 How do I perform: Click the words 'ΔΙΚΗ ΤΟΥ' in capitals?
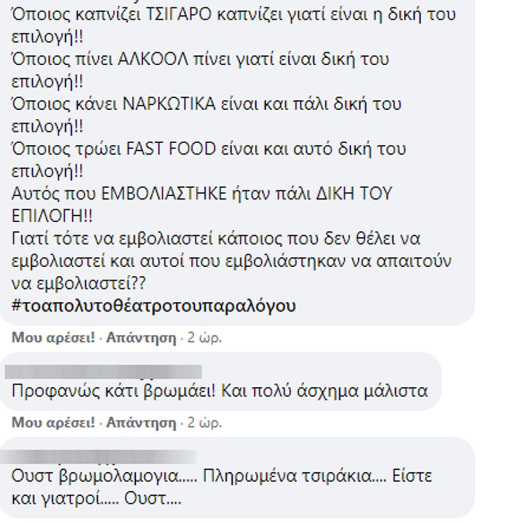click(x=354, y=194)
